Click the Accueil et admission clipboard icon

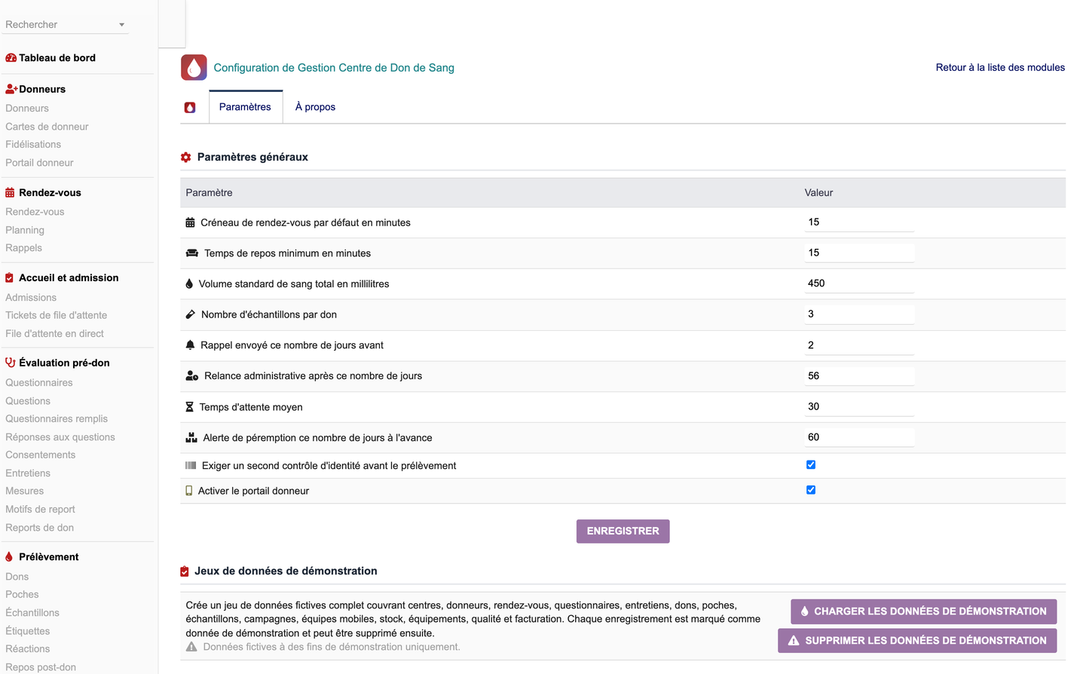coord(9,277)
